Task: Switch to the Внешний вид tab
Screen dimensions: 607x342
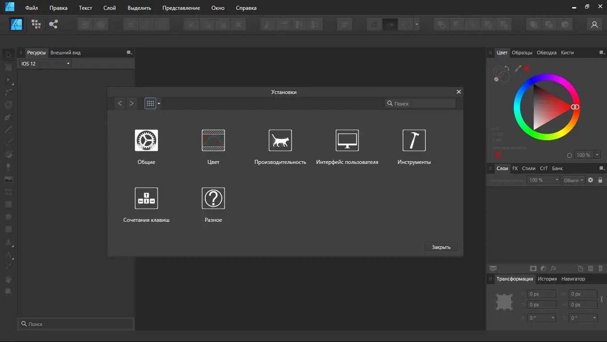Action: (x=65, y=53)
